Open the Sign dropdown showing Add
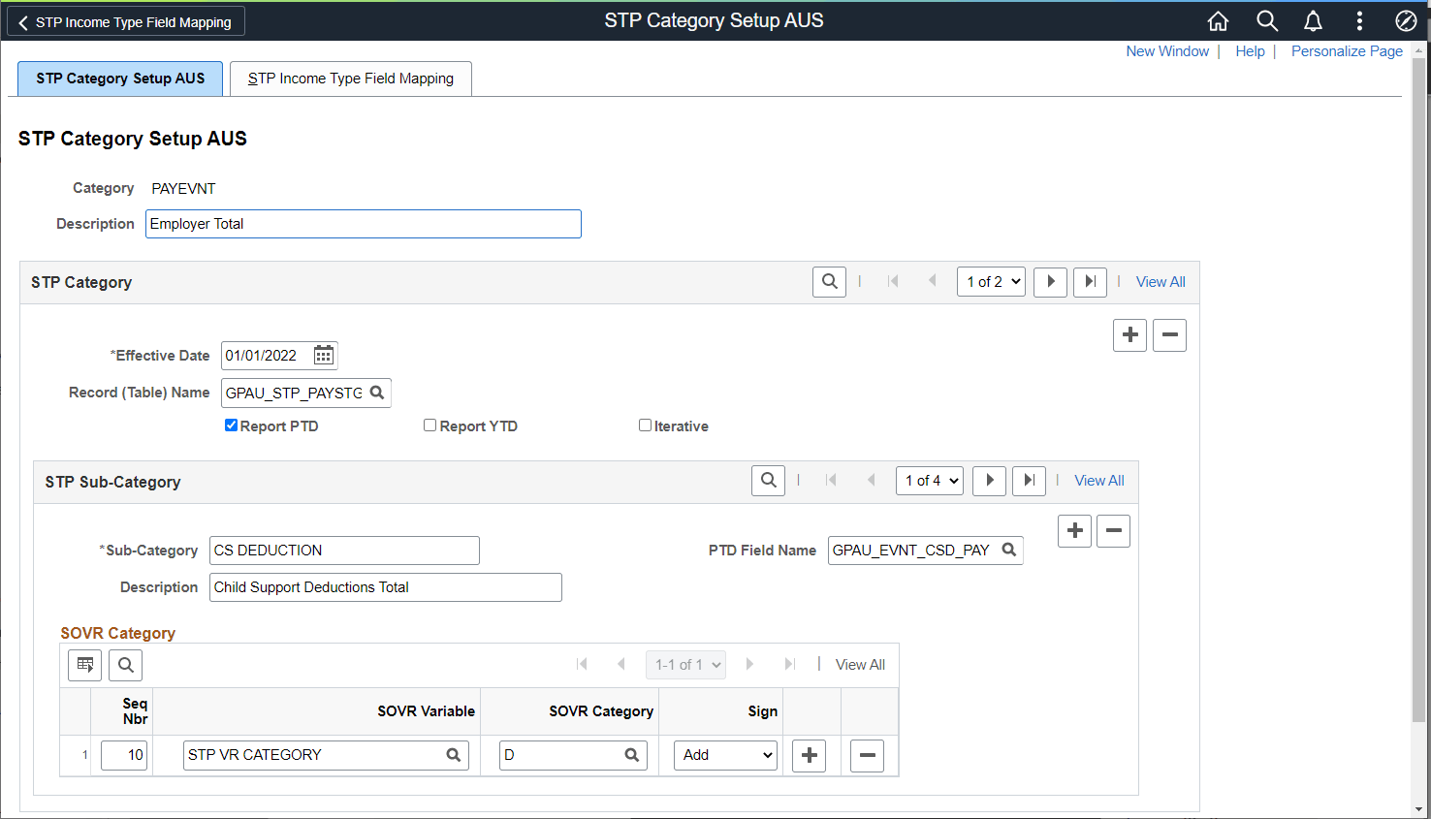The width and height of the screenshot is (1431, 819). pyautogui.click(x=726, y=755)
